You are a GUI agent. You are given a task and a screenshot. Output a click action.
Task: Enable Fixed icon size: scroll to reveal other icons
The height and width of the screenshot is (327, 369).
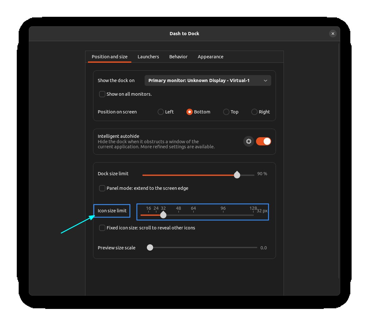102,228
